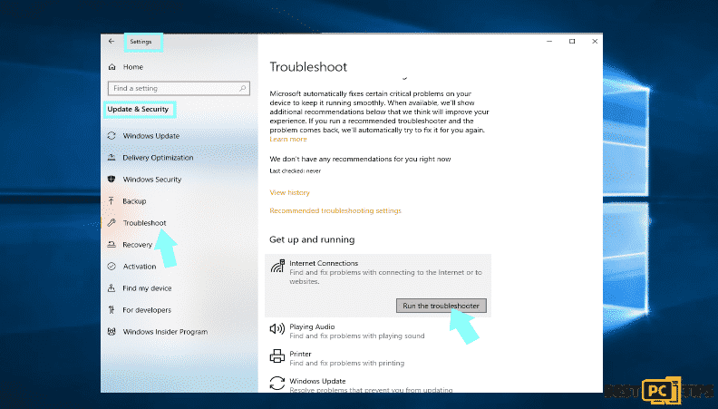The width and height of the screenshot is (718, 409).
Task: Click the Recovery icon in sidebar
Action: (x=112, y=245)
